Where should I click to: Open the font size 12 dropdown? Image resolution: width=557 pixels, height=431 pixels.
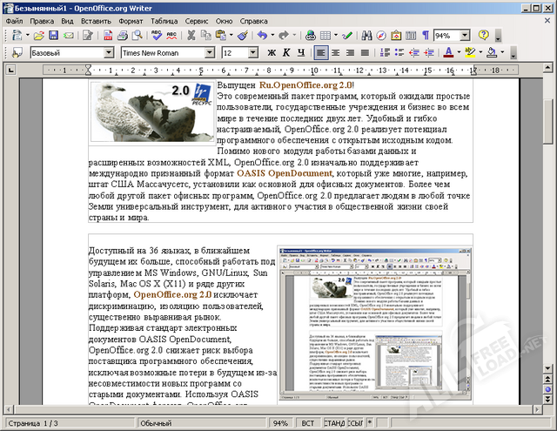[x=252, y=53]
